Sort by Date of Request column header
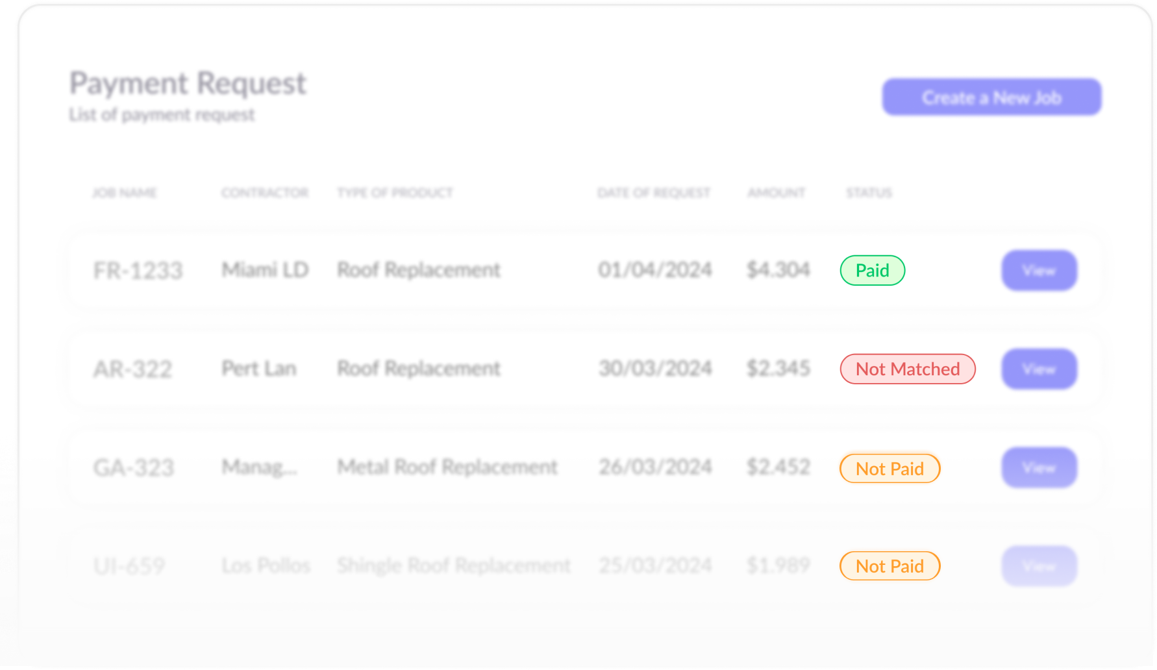 coord(653,193)
